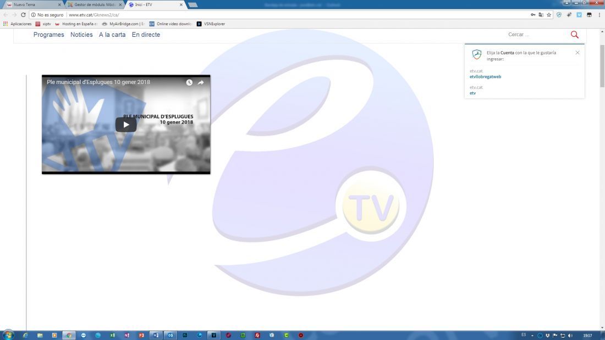
Task: Click the red magnifier search icon
Action: (575, 35)
